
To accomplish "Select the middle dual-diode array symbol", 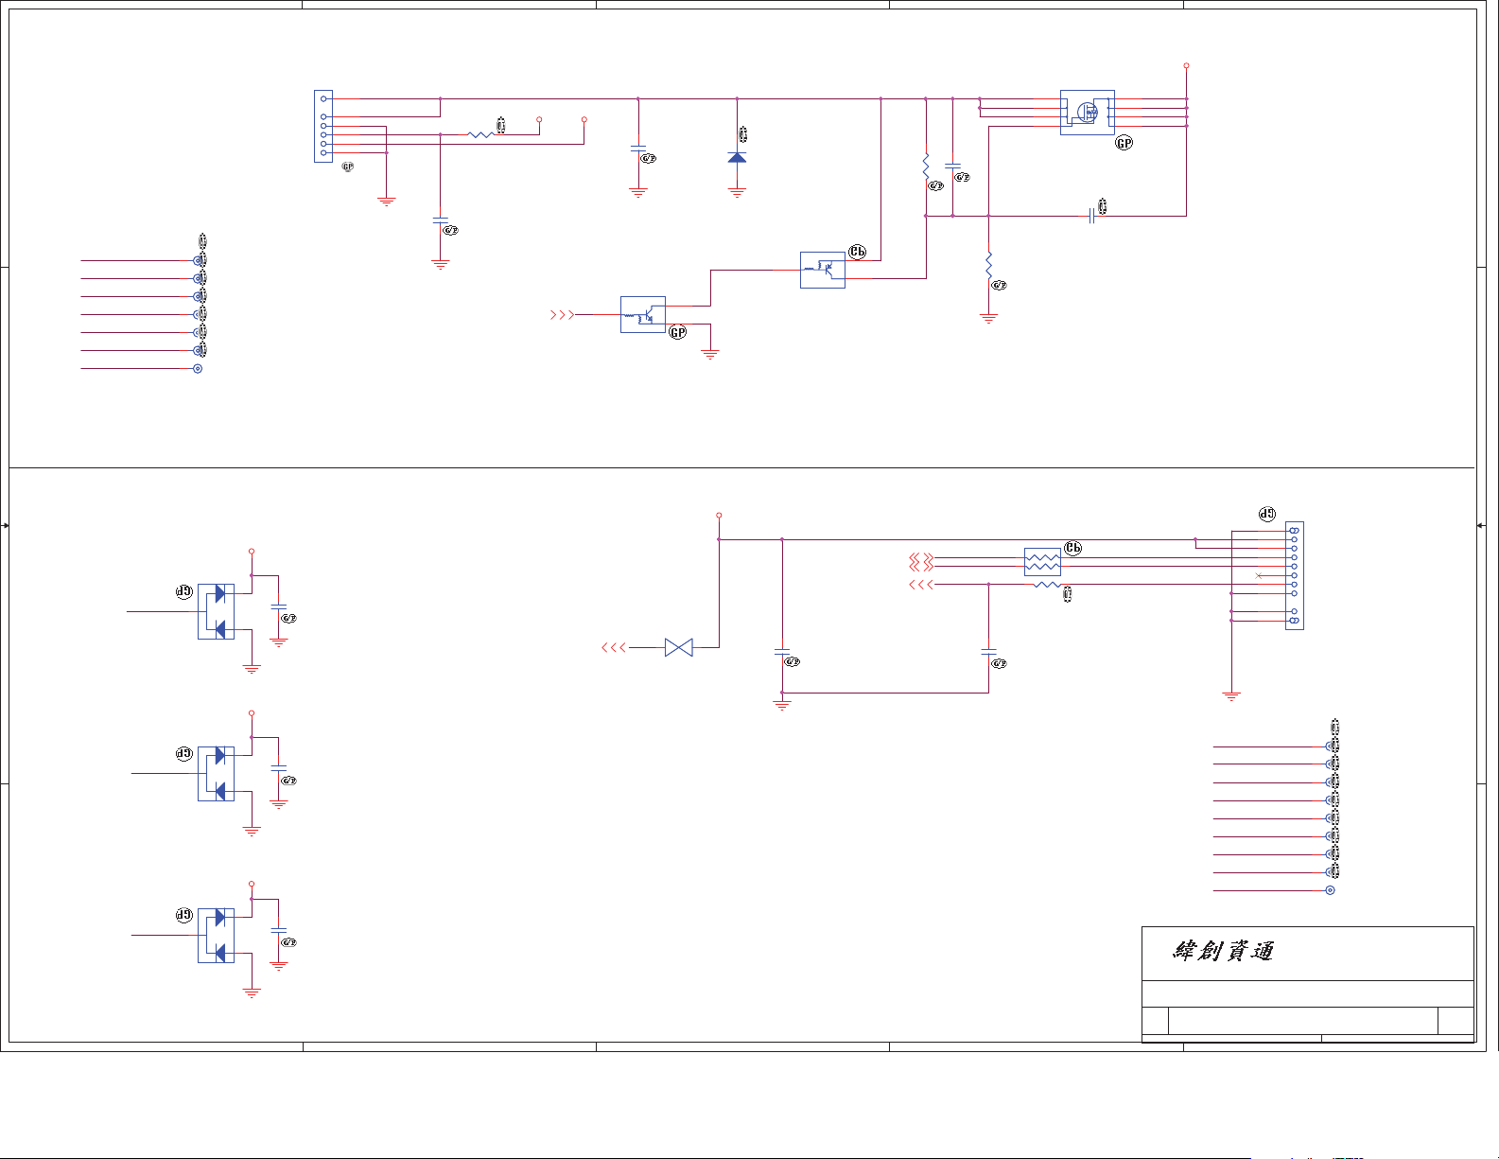I will click(x=217, y=774).
